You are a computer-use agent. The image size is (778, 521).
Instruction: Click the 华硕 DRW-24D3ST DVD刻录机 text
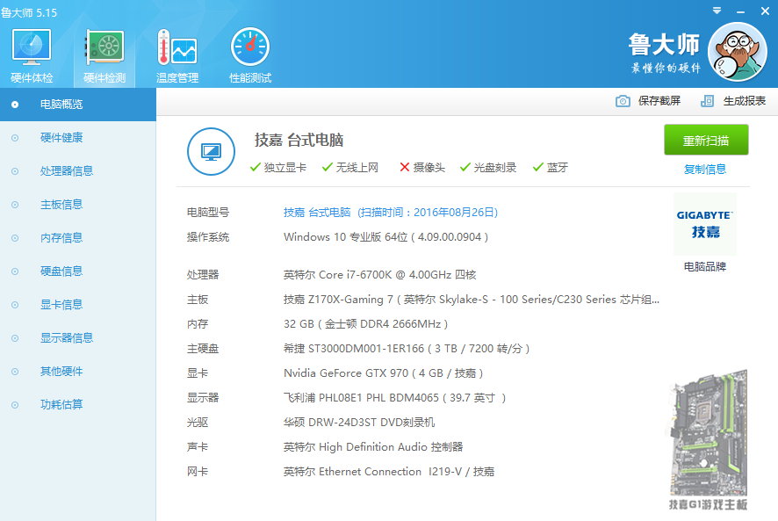[359, 423]
